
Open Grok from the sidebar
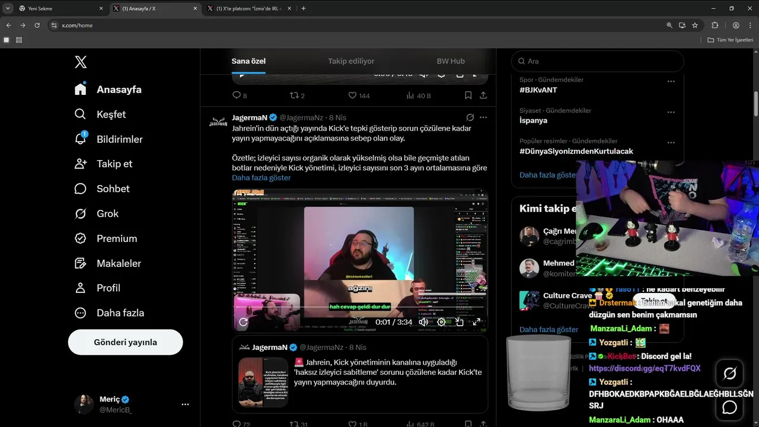[x=96, y=213]
